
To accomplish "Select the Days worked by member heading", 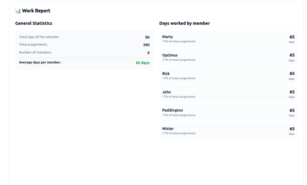I will pos(184,23).
